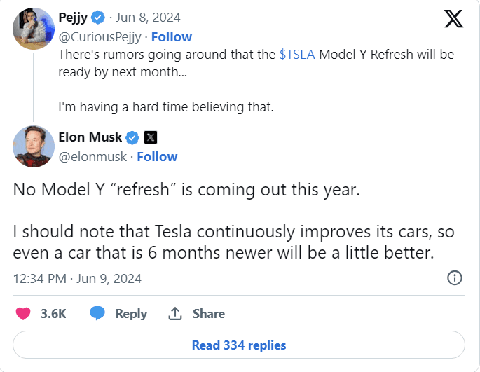
Task: Click the Elon Musk display name
Action: (90, 137)
